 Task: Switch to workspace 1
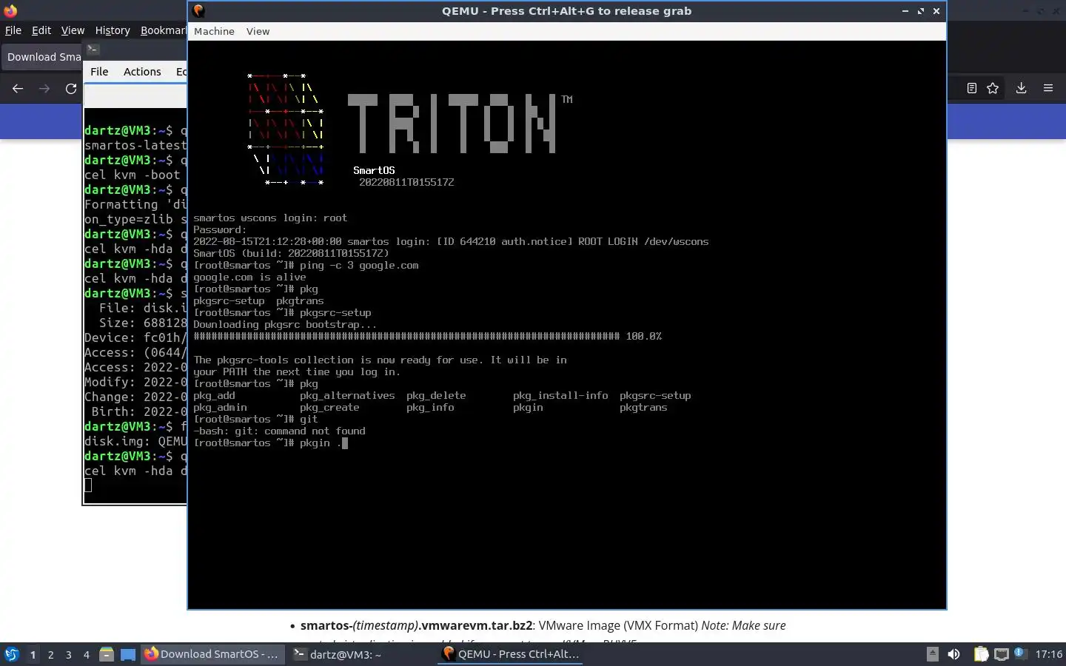(33, 654)
